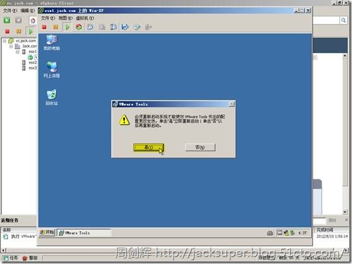Open the Tasks tab in the vSphere Client status bar
Screen dimensions: 352x264
tap(11, 258)
